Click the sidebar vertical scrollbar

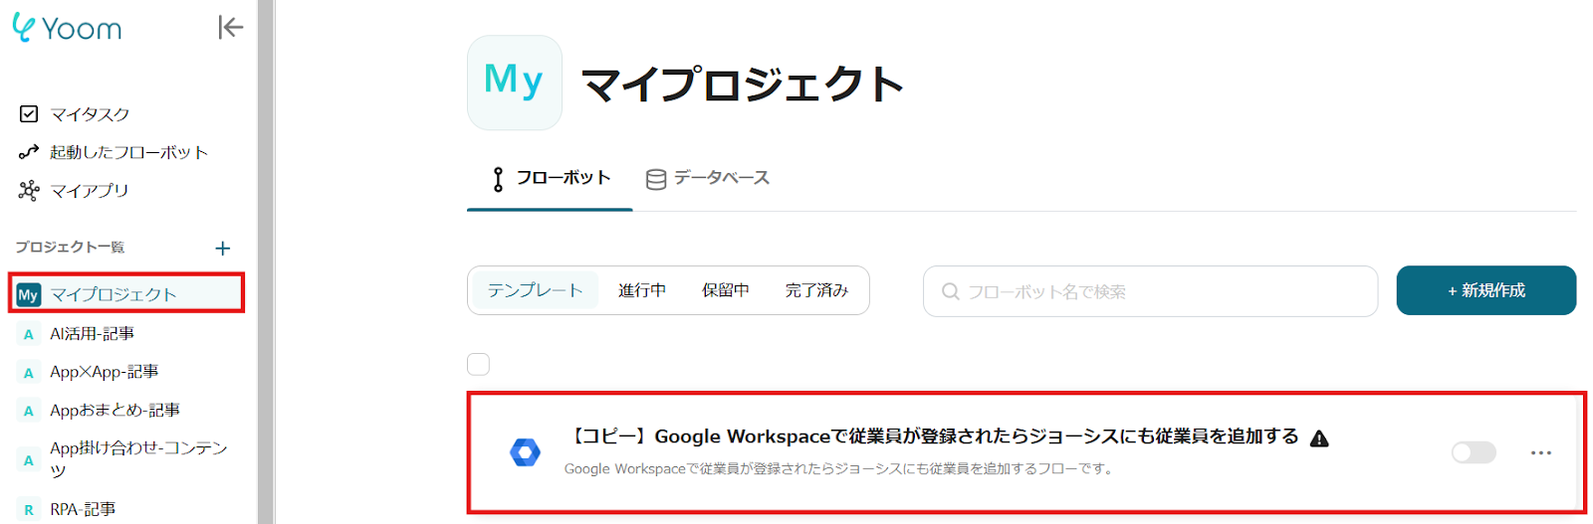(x=265, y=262)
